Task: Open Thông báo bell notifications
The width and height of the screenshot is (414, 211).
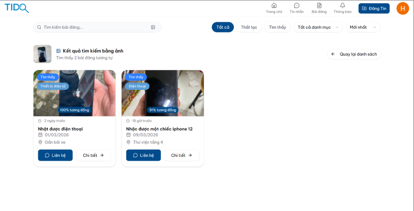Action: tap(343, 6)
